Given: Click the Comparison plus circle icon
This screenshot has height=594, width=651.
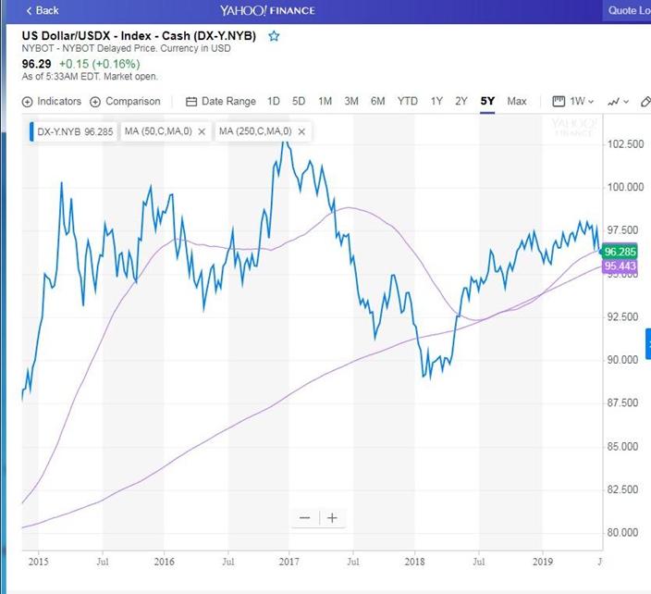Looking at the screenshot, I should 95,102.
